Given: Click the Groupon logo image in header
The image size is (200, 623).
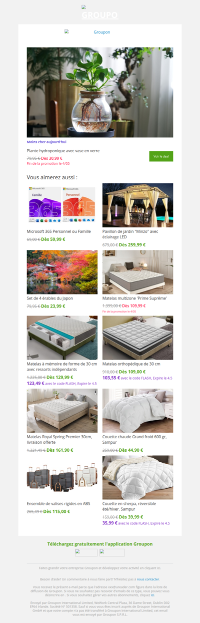Looking at the screenshot, I should pos(87,32).
